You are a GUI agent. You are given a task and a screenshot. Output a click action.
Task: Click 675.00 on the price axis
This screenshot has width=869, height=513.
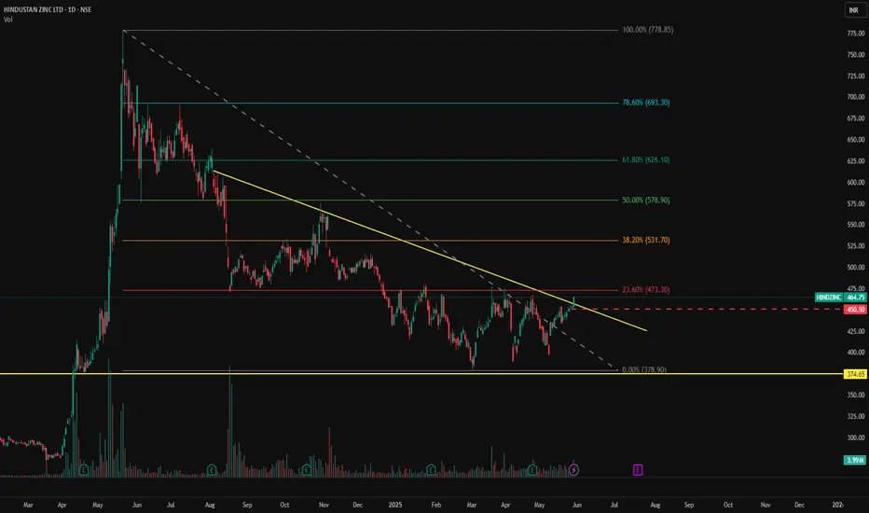click(856, 118)
